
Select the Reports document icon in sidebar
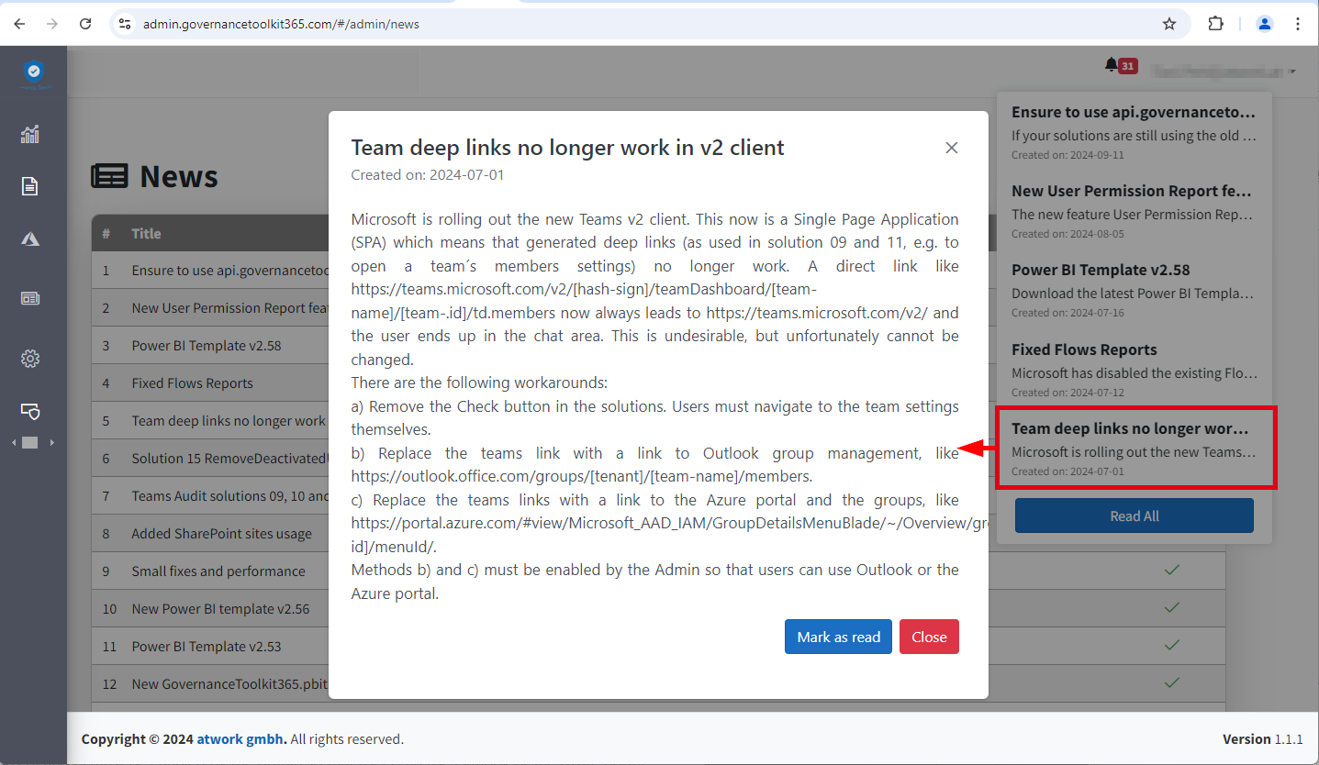pos(30,185)
